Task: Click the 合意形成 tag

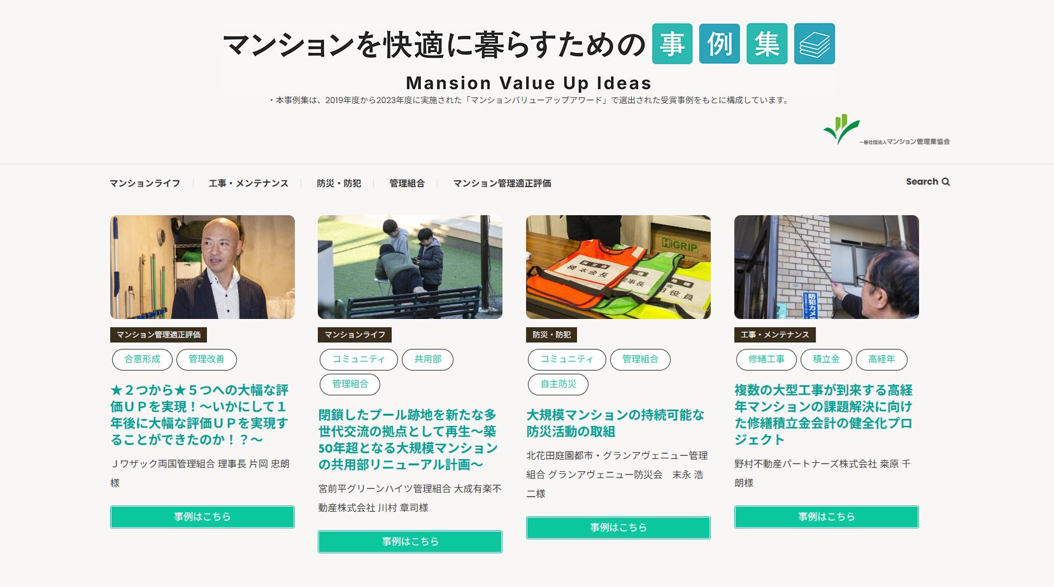Action: coord(142,359)
